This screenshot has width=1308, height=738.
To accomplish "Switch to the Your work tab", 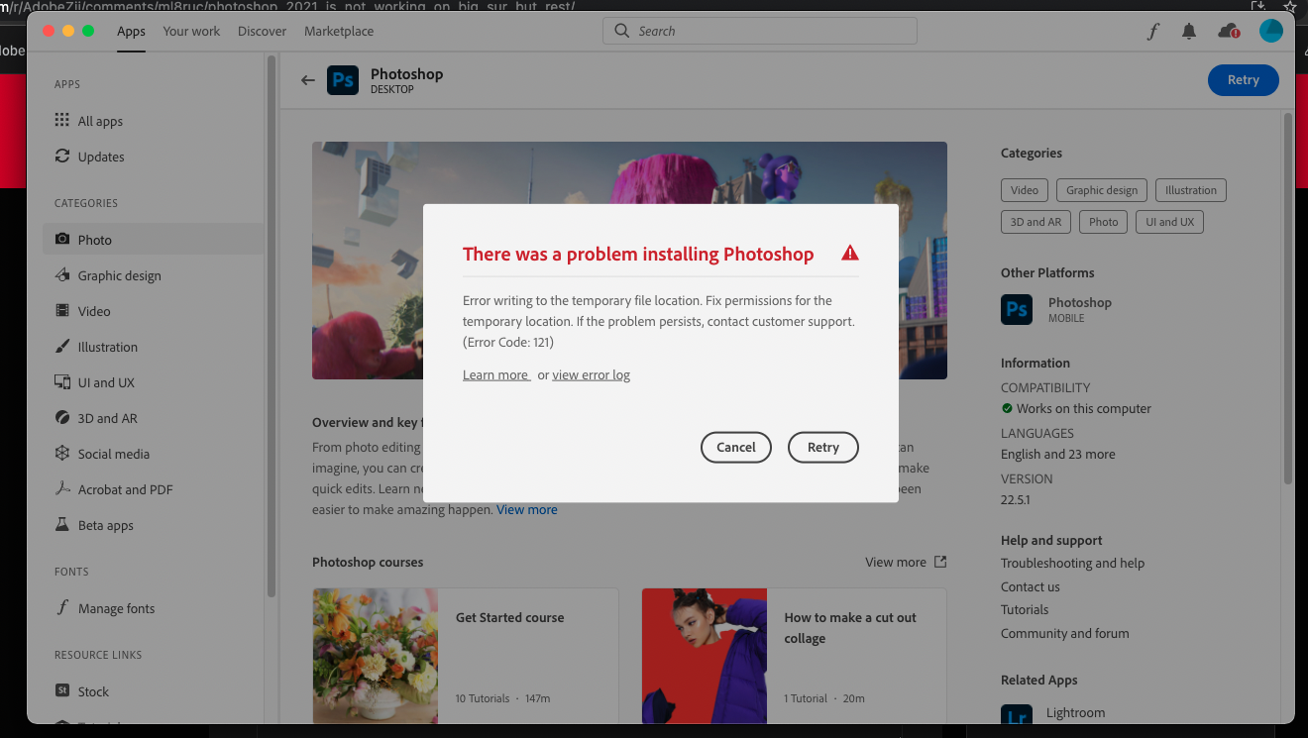I will (x=191, y=31).
